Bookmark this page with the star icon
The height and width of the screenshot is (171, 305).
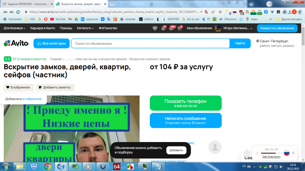pos(220,12)
